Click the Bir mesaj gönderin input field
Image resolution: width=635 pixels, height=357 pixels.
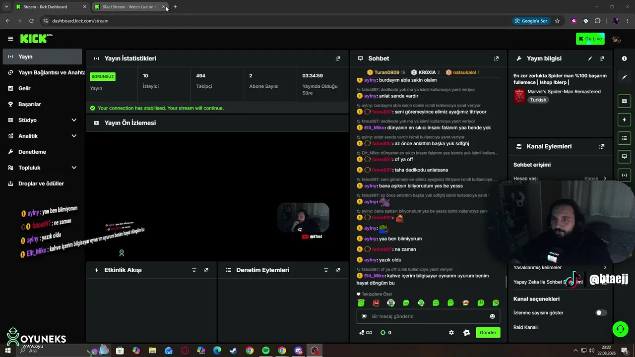tap(428, 316)
